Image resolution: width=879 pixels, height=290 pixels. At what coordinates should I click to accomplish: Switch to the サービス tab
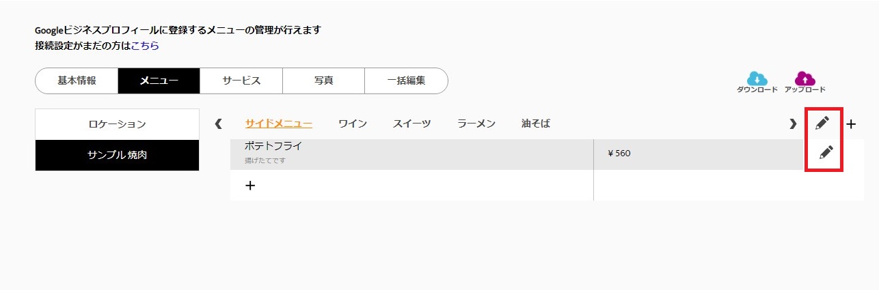pyautogui.click(x=241, y=81)
